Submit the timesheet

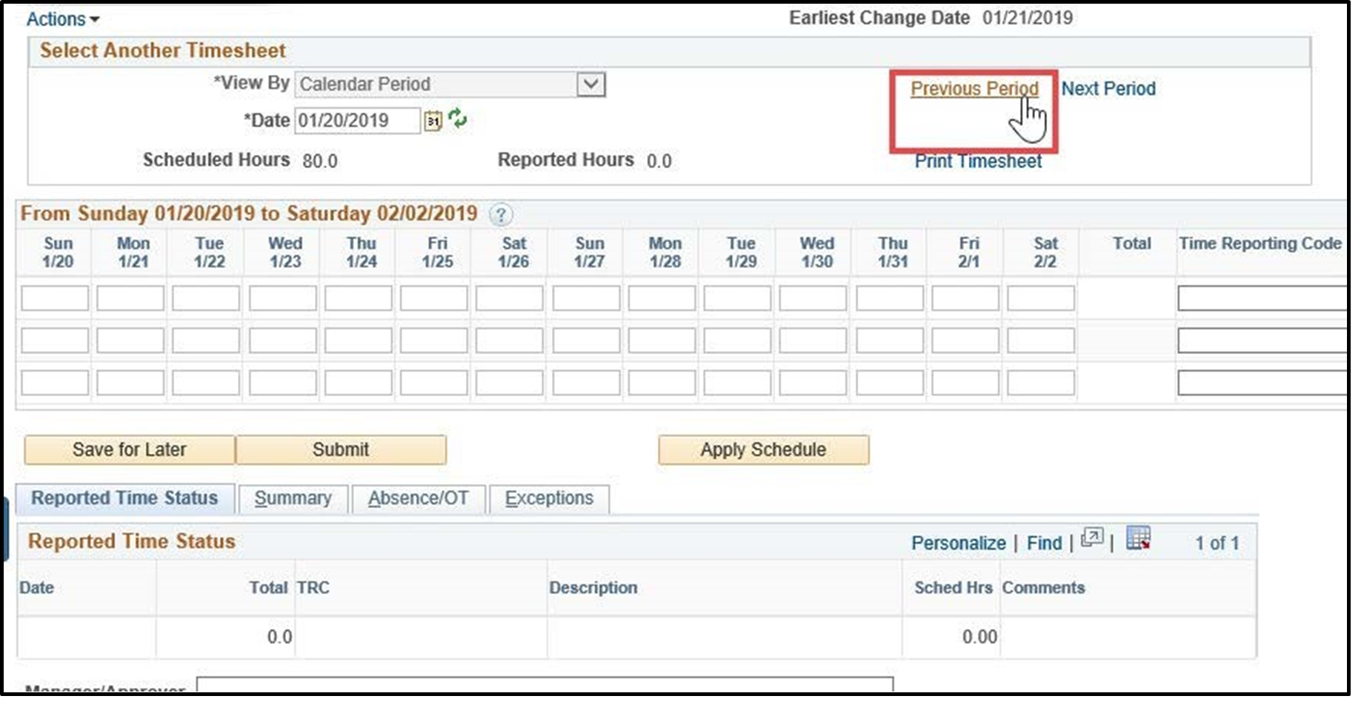click(341, 449)
